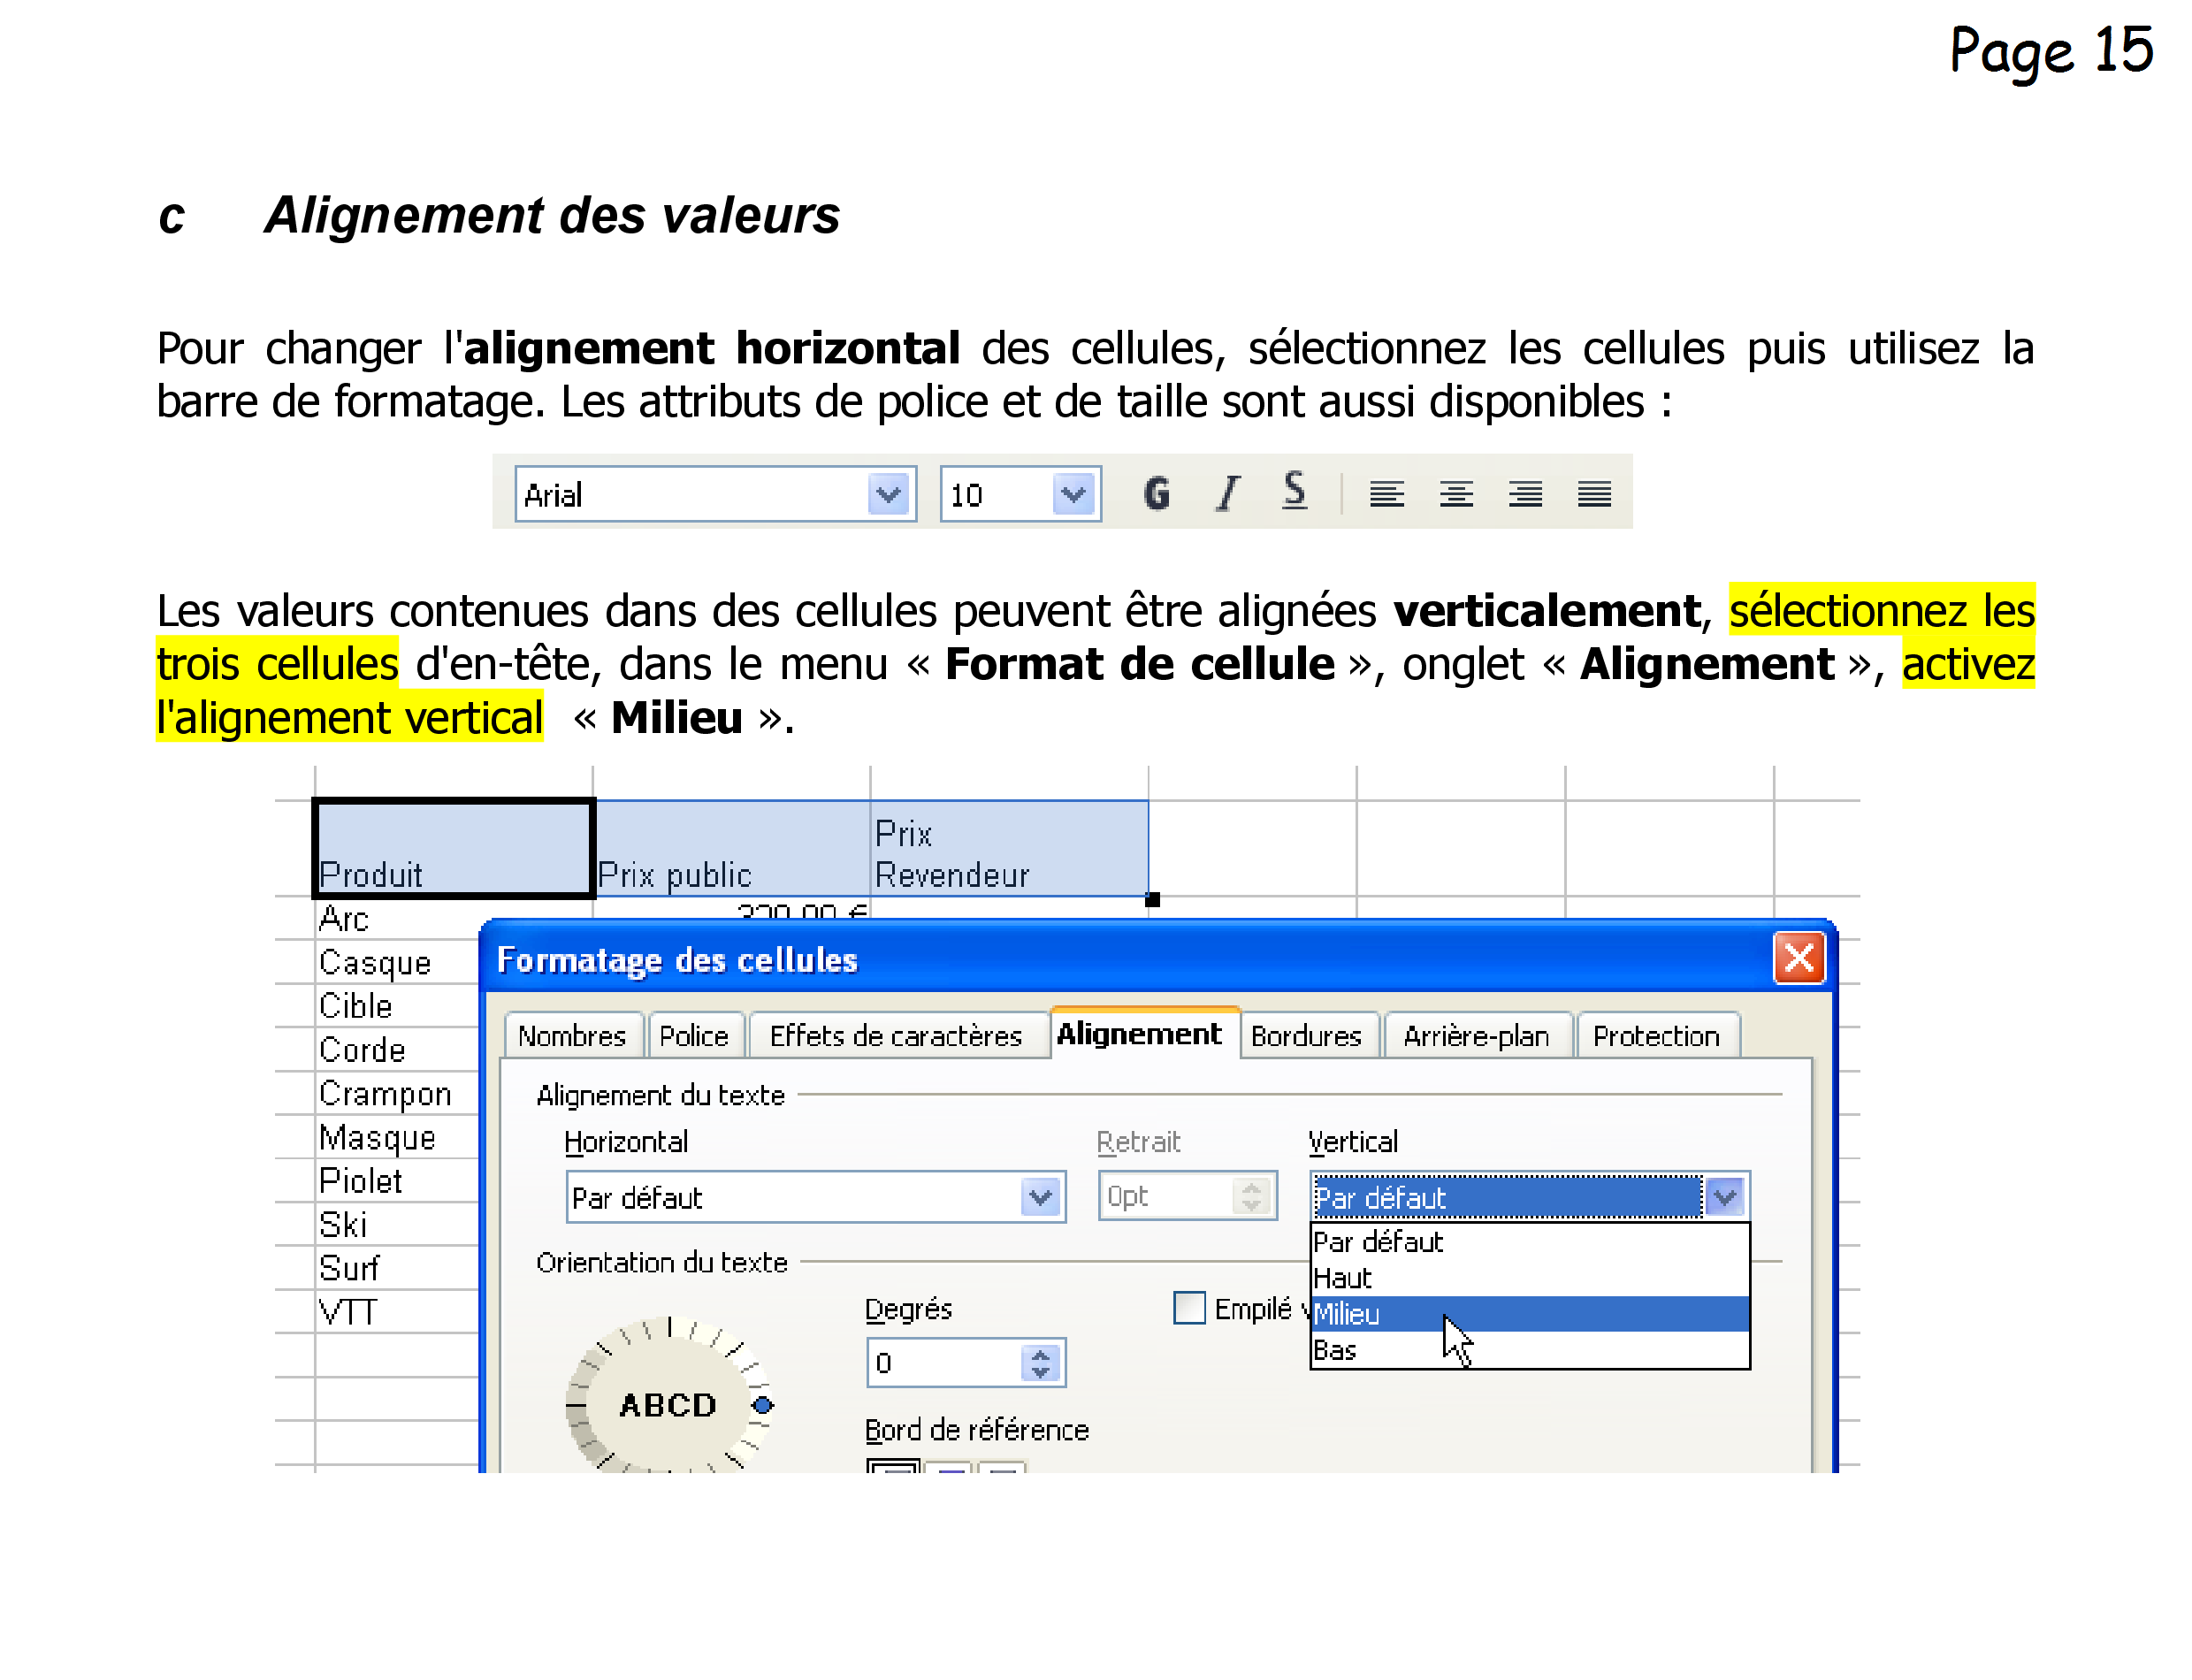The width and height of the screenshot is (2192, 1680).
Task: Apply justified alignment icon
Action: [1593, 494]
